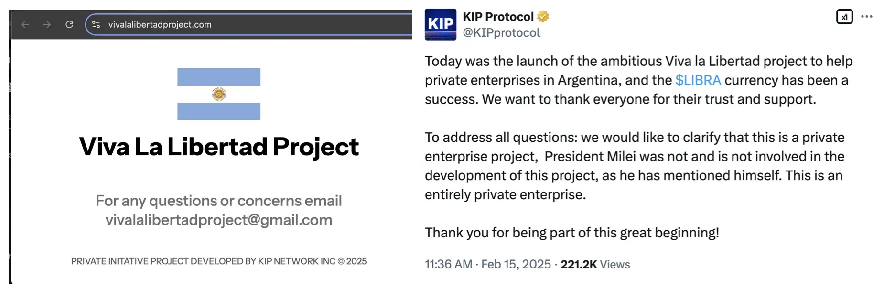Click the vivalalibertadproject@gmail.com email address
The image size is (884, 300).
[219, 220]
